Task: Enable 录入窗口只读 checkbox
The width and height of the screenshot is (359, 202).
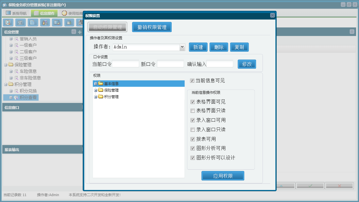Action: tap(193, 130)
